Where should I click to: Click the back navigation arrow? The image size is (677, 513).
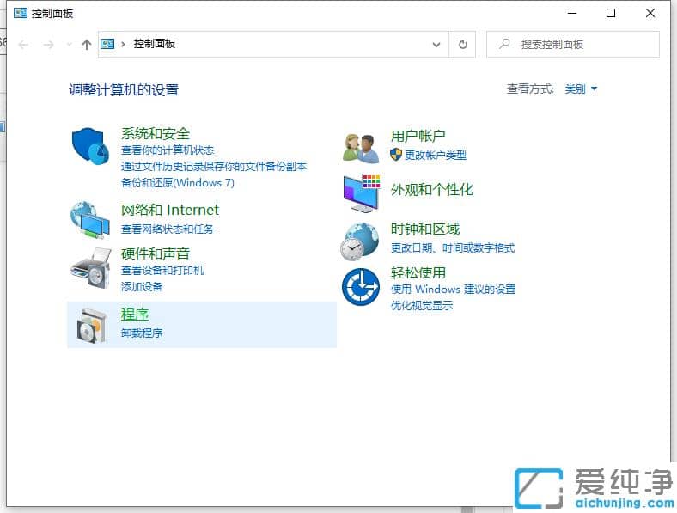[24, 45]
